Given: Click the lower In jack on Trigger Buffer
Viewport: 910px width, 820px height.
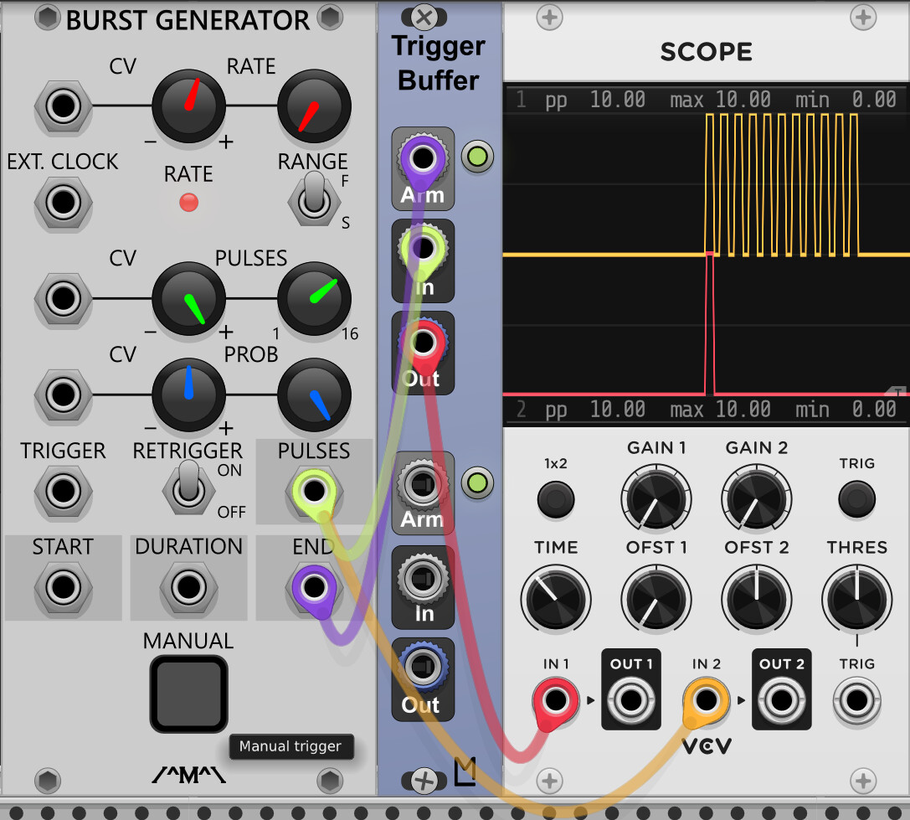Looking at the screenshot, I should pyautogui.click(x=423, y=578).
